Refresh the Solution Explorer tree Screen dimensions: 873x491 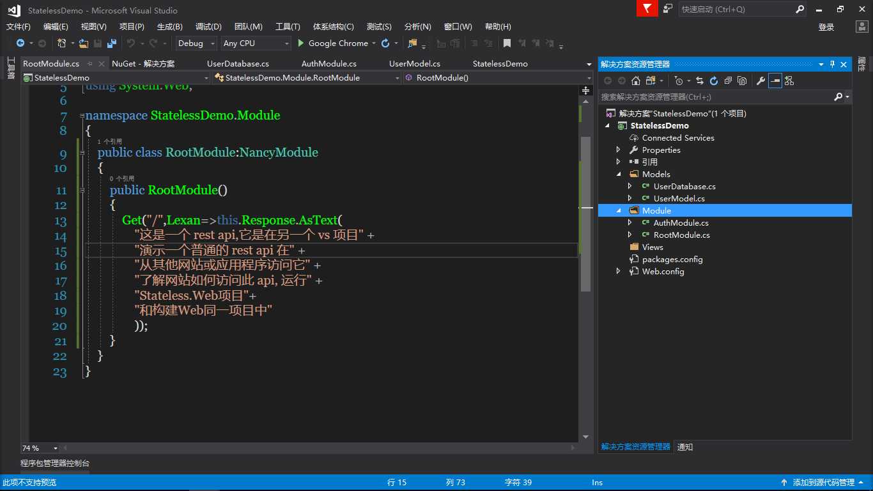(x=714, y=81)
